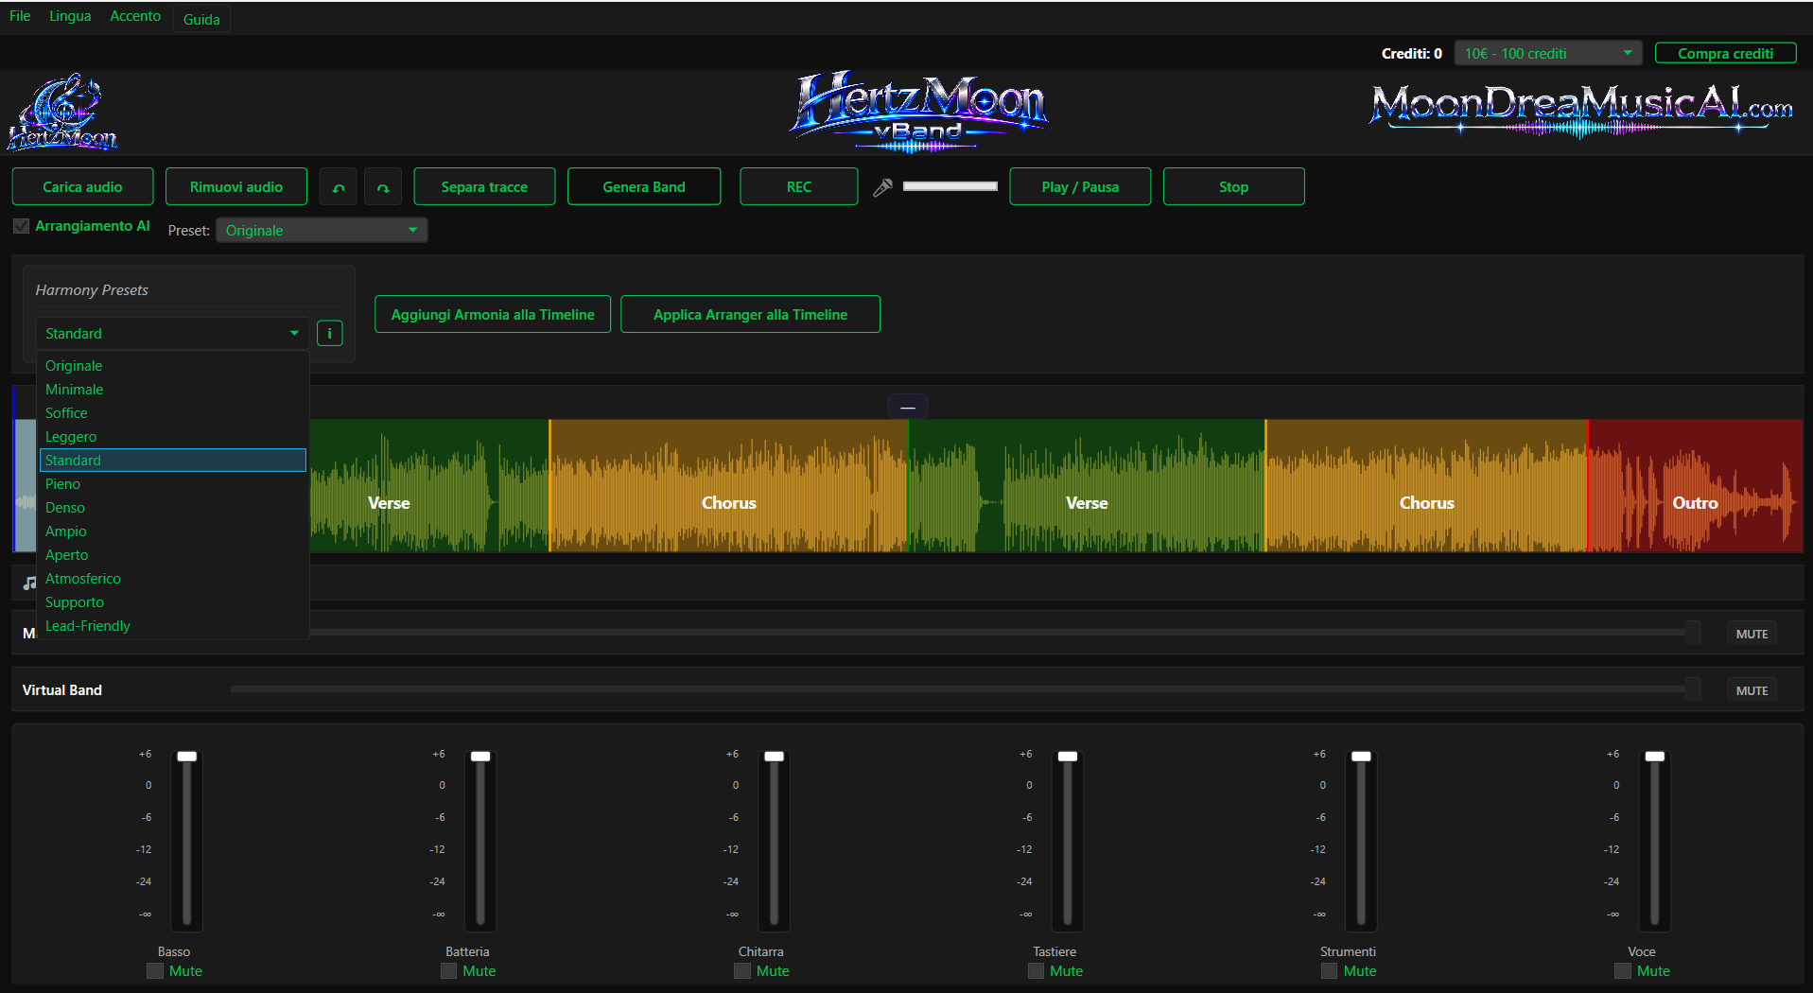1813x993 pixels.
Task: Click the Batteria volume fader handle
Action: coord(480,757)
